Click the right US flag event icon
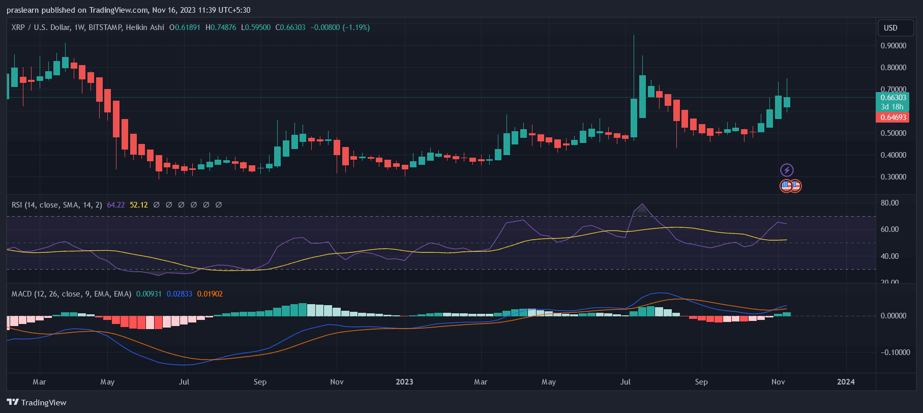The image size is (923, 413). 797,186
